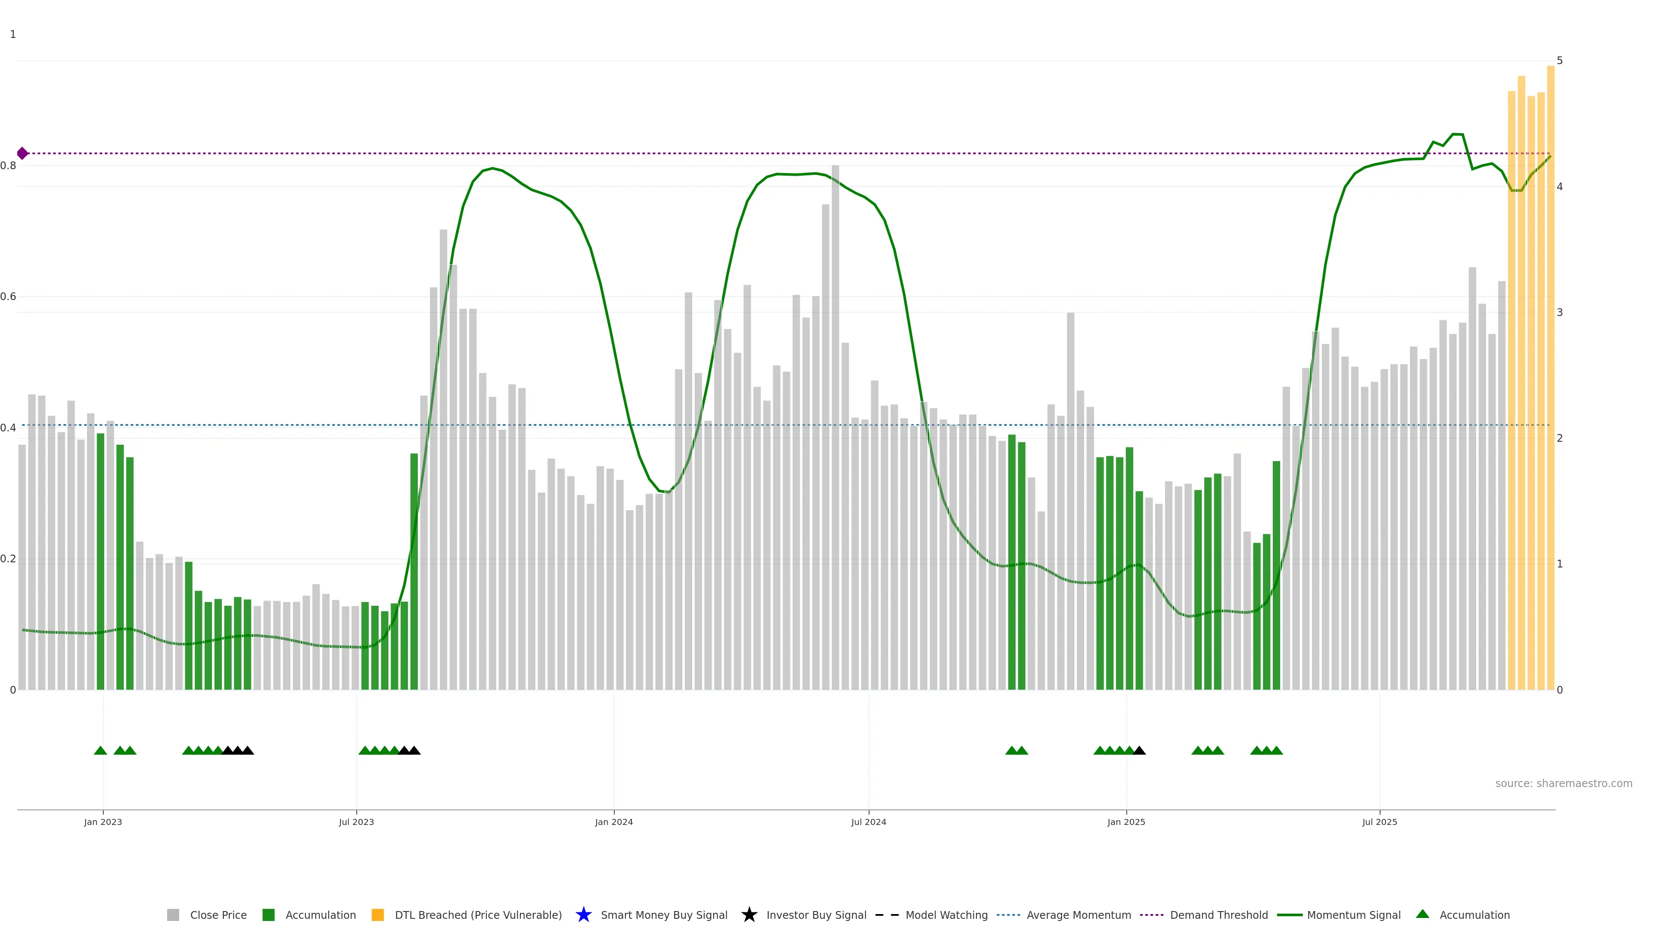1654x930 pixels.
Task: Click the green triangle Accumulation legend icon
Action: [1422, 914]
